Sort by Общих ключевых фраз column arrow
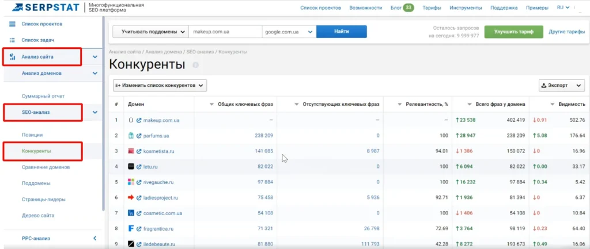The height and width of the screenshot is (249, 590). click(211, 105)
